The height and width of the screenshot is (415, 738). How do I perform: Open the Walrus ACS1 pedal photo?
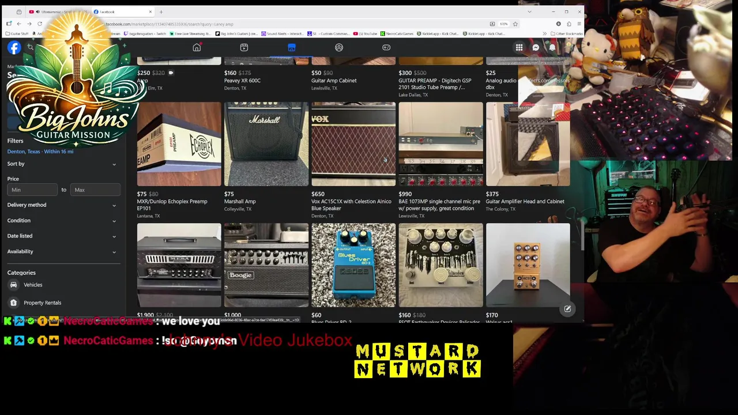tap(528, 265)
